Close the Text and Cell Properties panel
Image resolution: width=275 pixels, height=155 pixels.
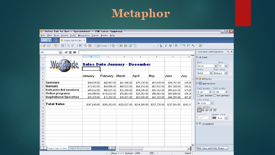click(x=231, y=52)
